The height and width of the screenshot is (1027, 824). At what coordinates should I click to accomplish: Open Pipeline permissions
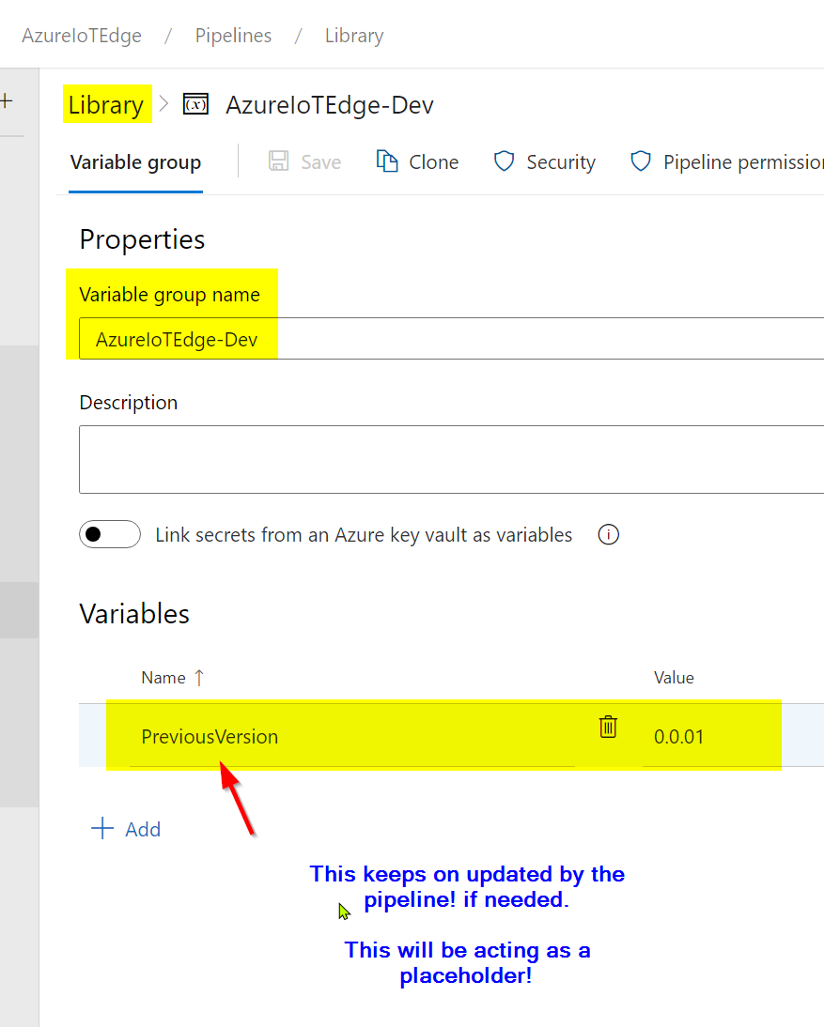[742, 162]
